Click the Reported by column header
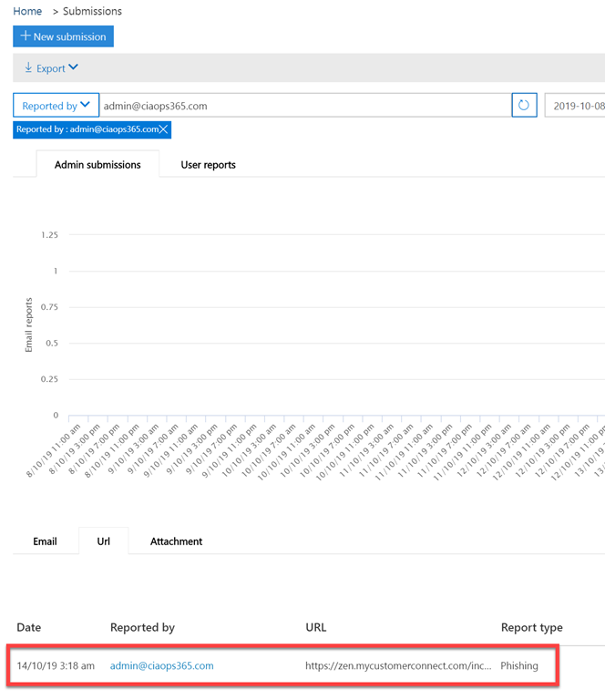This screenshot has width=605, height=700. (142, 627)
